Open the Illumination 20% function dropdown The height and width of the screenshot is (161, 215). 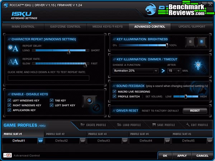point(135,70)
